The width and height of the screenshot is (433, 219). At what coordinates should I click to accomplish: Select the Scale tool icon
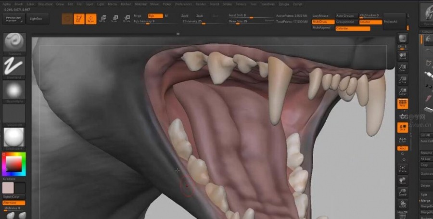115,19
